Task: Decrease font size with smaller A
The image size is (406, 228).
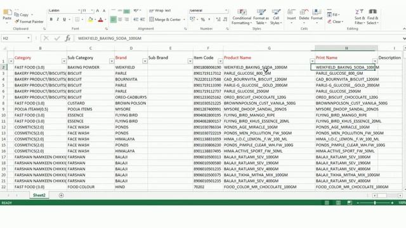Action: pyautogui.click(x=104, y=11)
